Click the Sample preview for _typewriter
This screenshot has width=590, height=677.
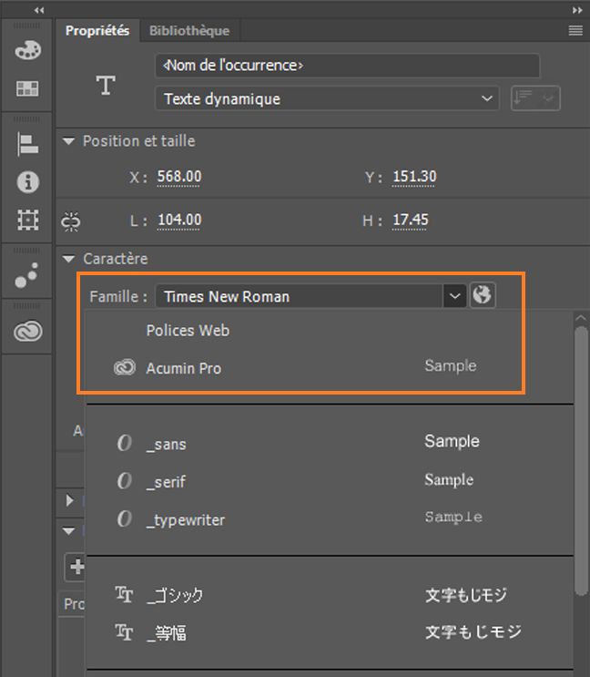coord(453,517)
